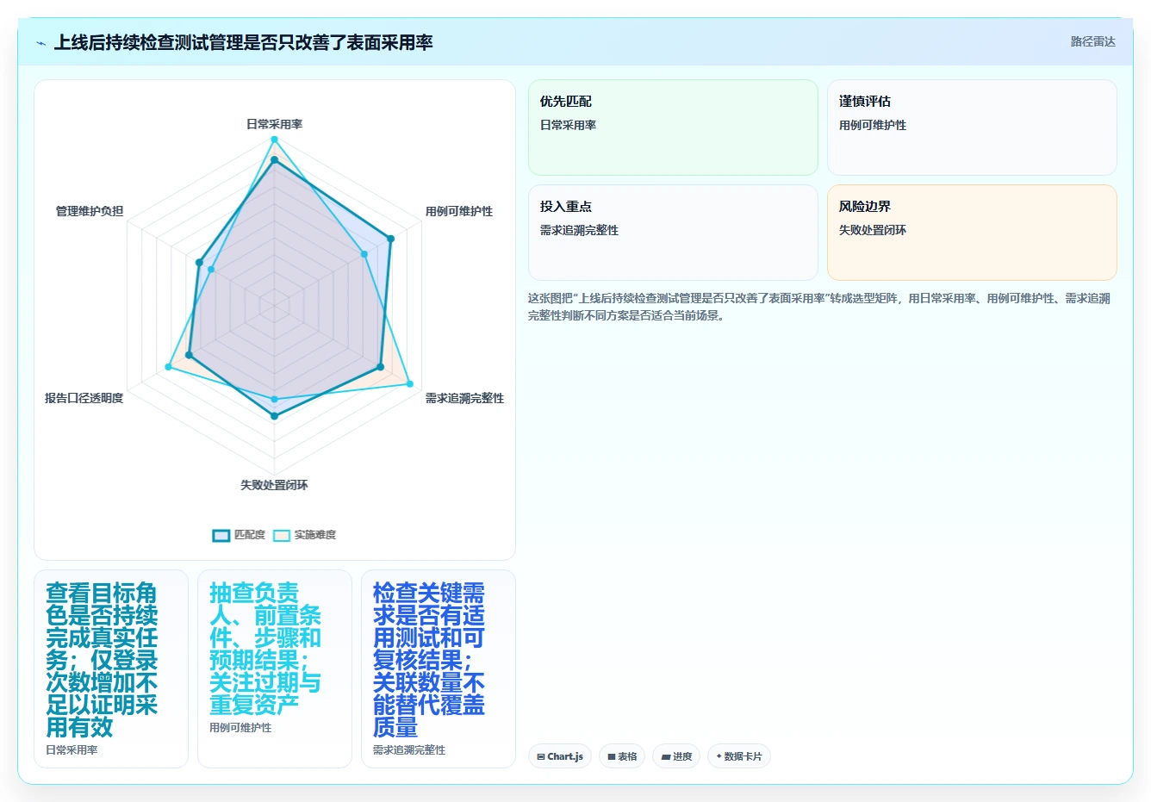The width and height of the screenshot is (1151, 802).
Task: Click the 报告口径透明度 axis label on the radar
Action: click(84, 398)
